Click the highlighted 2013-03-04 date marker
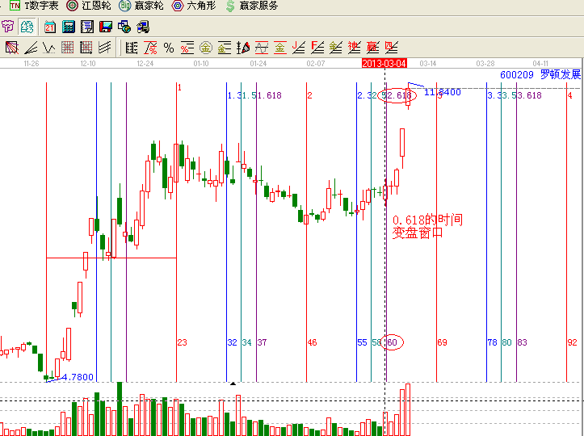The height and width of the screenshot is (436, 584). pos(384,62)
